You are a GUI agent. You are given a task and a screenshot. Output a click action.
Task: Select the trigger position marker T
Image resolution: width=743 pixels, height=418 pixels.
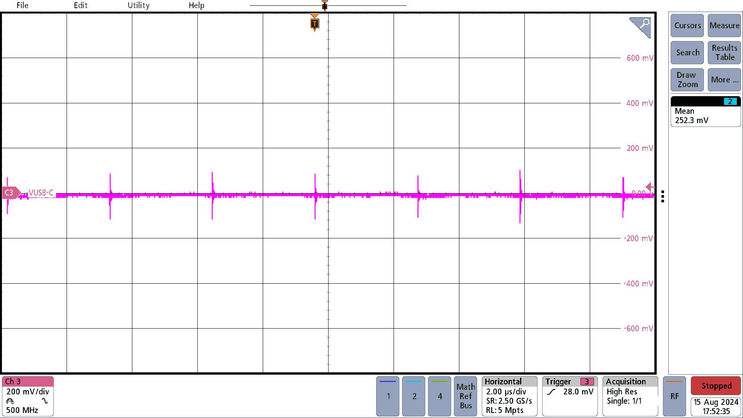pos(315,24)
